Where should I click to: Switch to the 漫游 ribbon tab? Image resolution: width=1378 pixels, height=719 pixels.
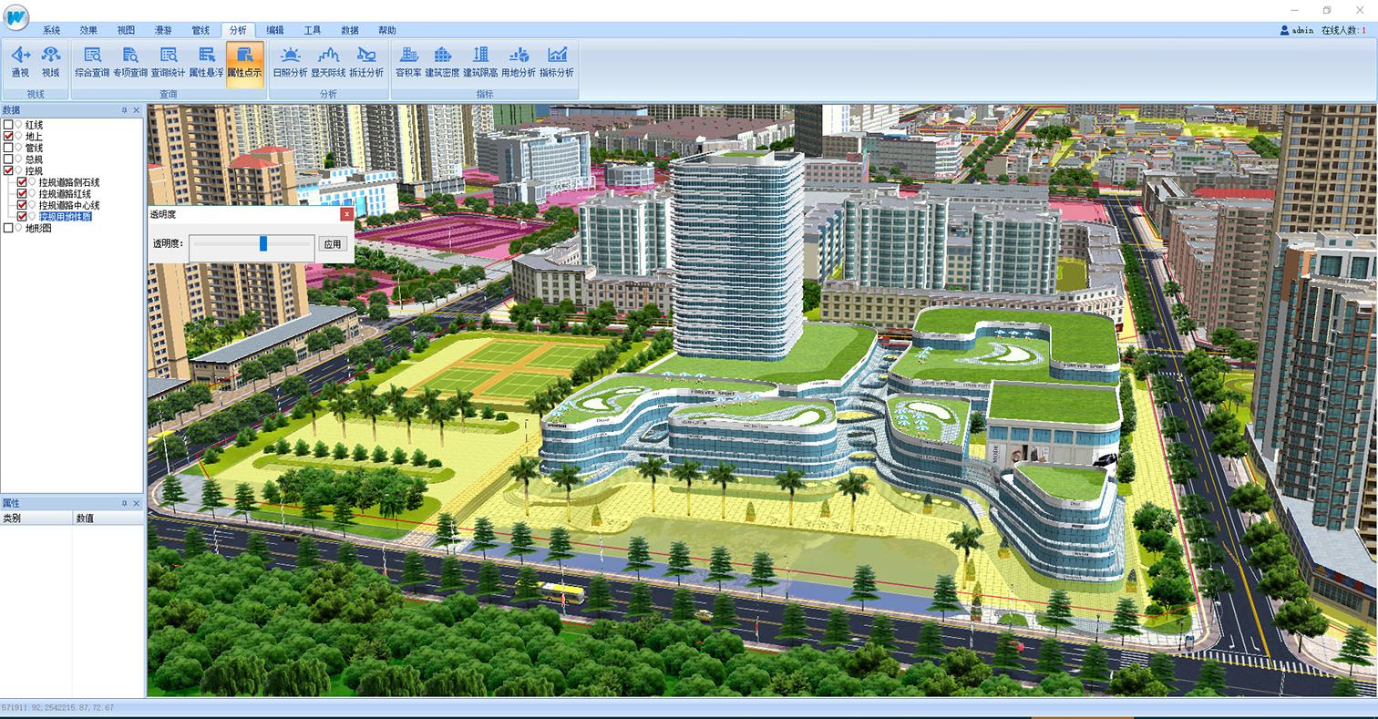click(x=163, y=30)
